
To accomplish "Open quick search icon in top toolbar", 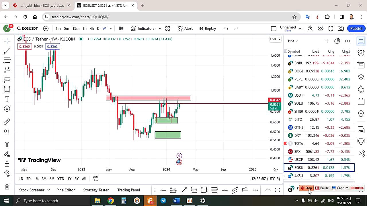I will (x=310, y=28).
